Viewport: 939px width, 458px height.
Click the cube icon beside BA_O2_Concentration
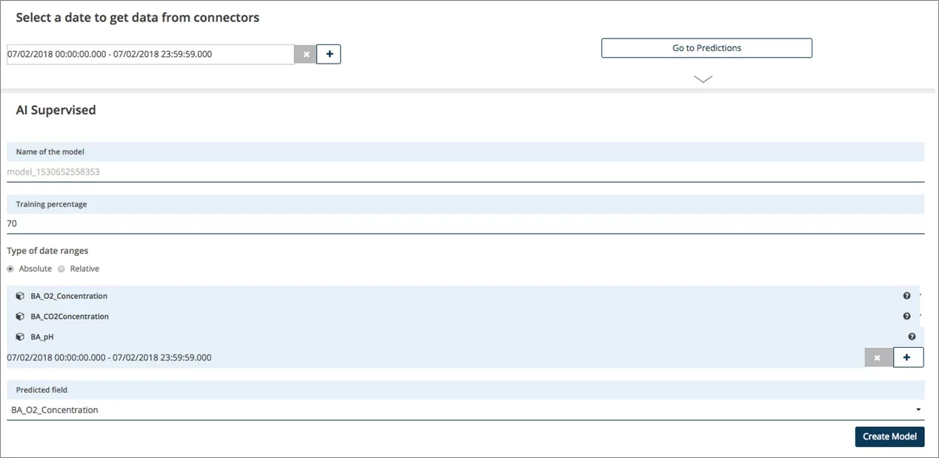click(x=20, y=296)
